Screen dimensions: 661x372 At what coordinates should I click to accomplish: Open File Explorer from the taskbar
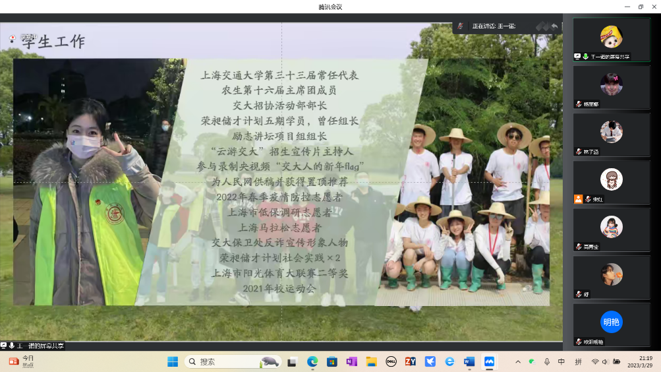point(371,361)
